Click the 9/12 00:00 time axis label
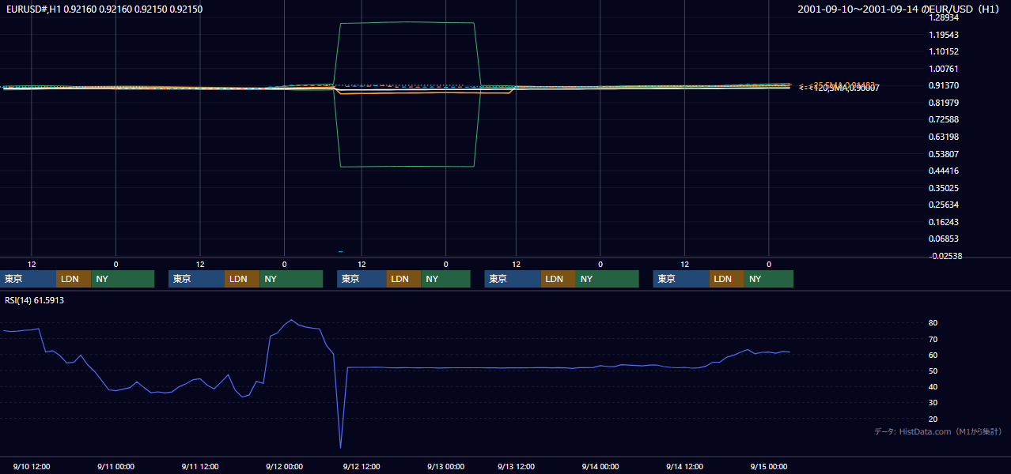The width and height of the screenshot is (1011, 474). (284, 466)
